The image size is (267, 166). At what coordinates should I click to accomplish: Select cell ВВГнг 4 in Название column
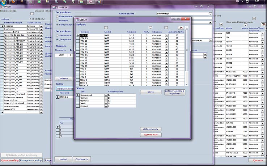click(92, 80)
